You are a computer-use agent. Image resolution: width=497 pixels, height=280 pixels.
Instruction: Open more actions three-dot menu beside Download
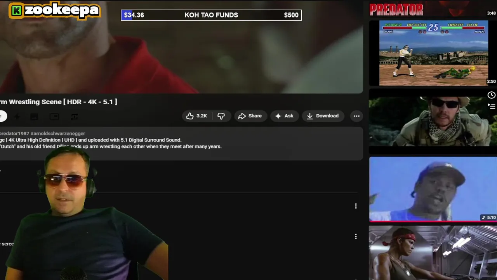pyautogui.click(x=356, y=116)
